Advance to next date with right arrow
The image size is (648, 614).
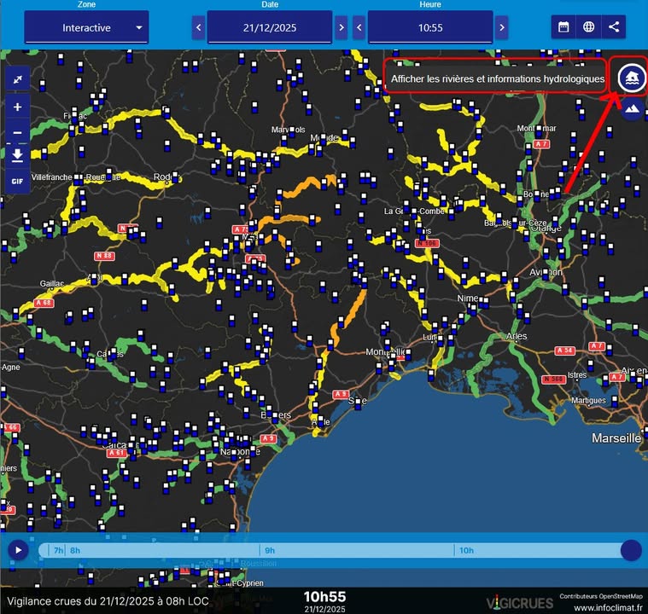(342, 27)
